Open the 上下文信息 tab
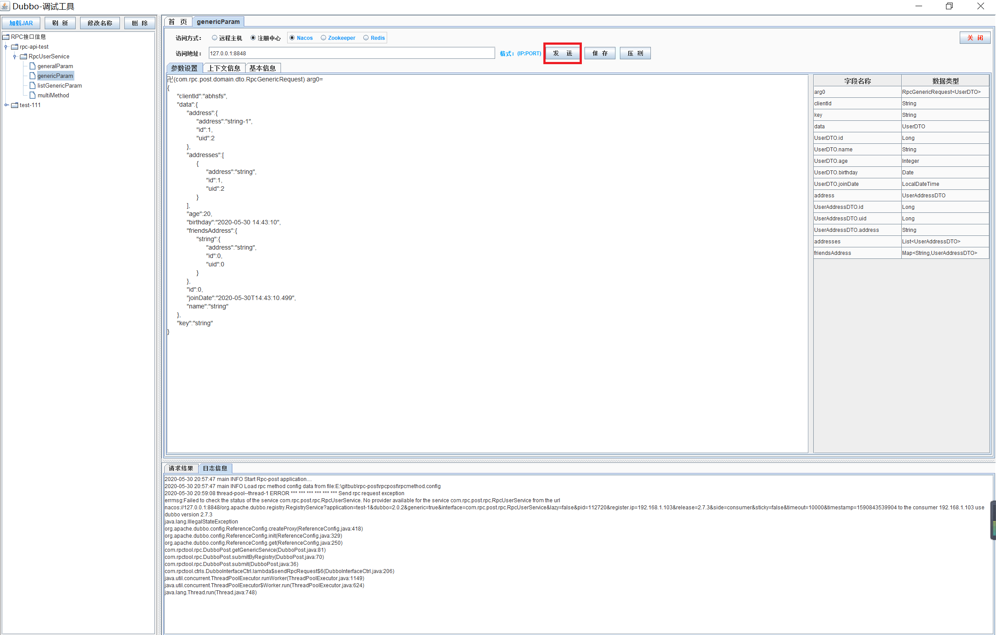 pos(224,68)
